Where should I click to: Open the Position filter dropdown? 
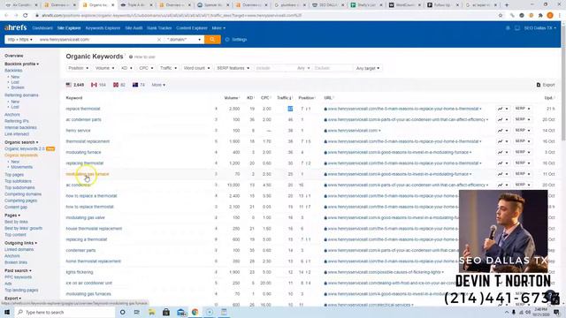pyautogui.click(x=79, y=68)
